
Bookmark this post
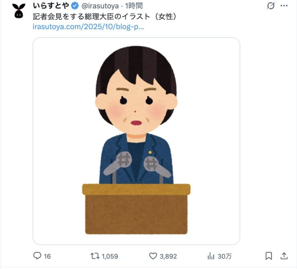pyautogui.click(x=269, y=256)
